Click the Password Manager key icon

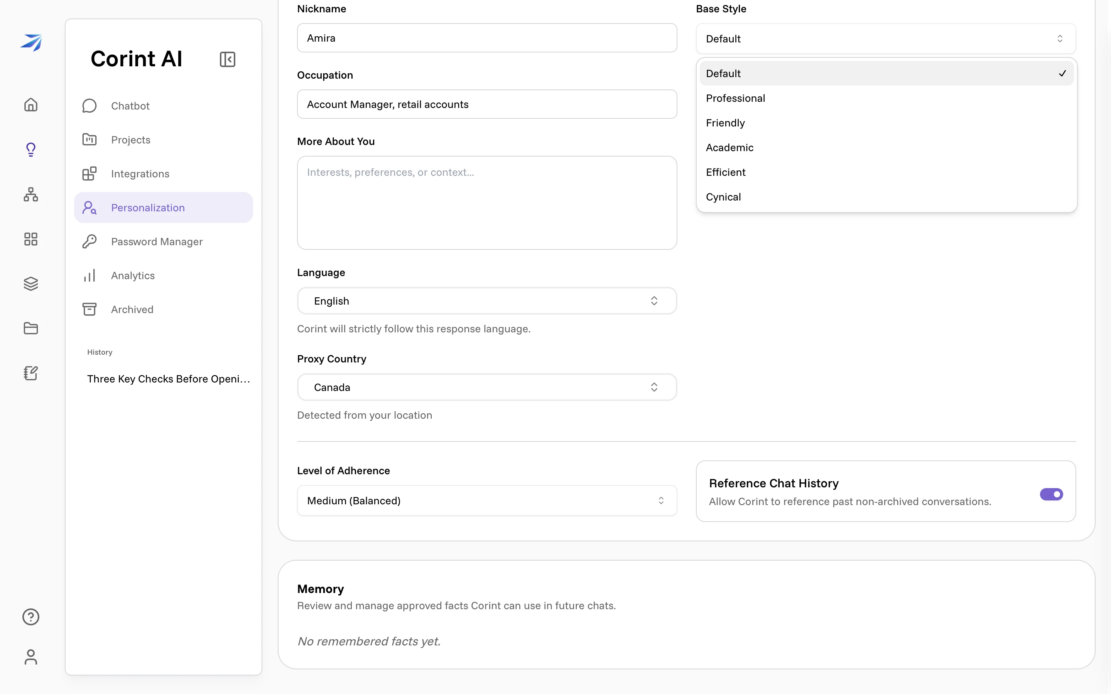[x=89, y=241]
